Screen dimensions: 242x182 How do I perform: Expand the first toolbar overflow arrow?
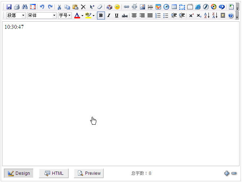point(238,7)
